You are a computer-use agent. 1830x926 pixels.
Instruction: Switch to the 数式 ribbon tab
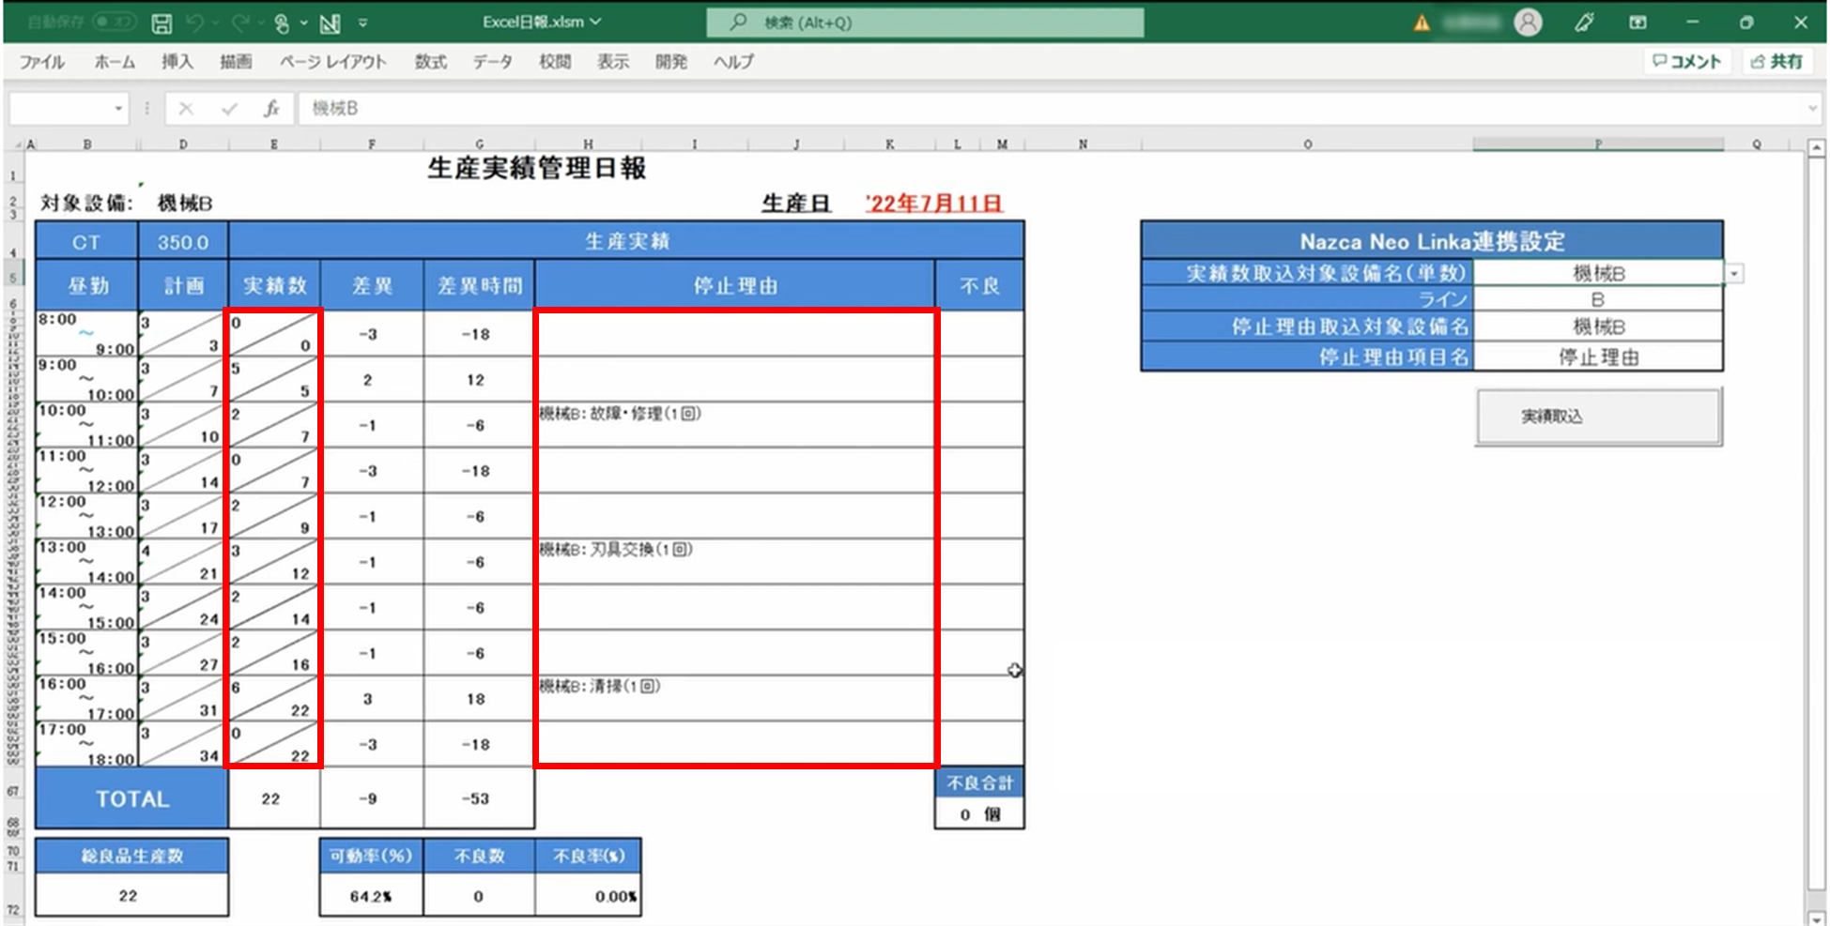tap(430, 62)
